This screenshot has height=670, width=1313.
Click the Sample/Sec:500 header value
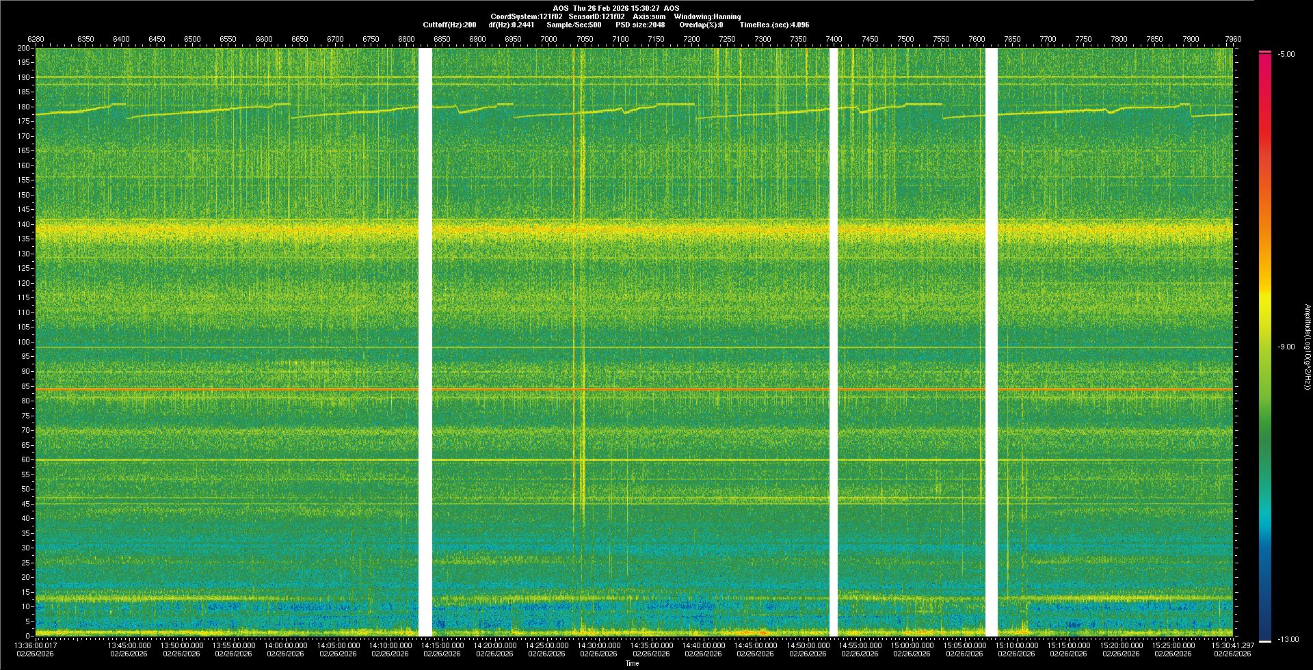[x=574, y=25]
